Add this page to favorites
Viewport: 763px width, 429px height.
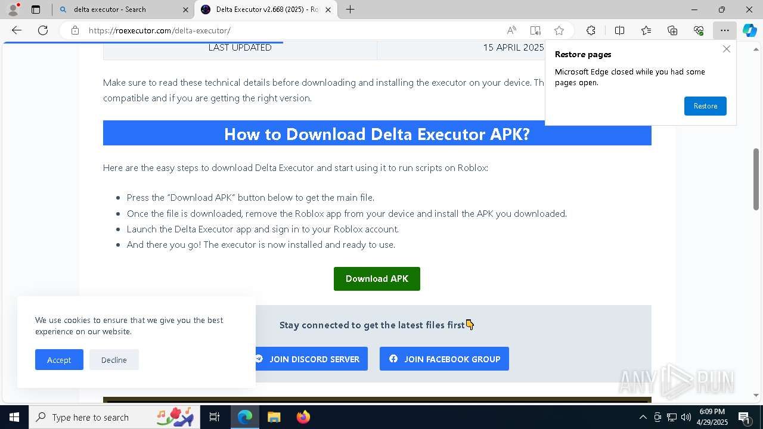click(559, 30)
